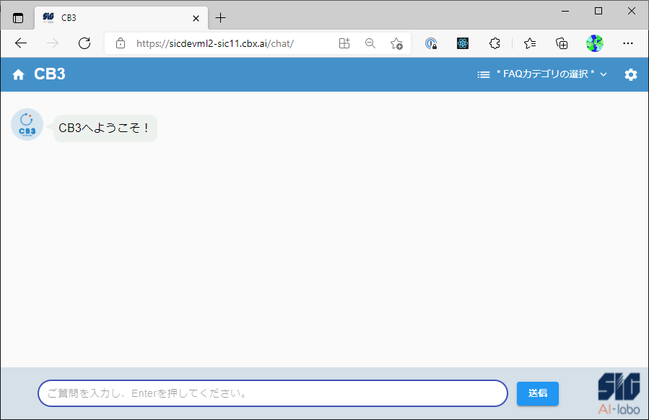Image resolution: width=649 pixels, height=420 pixels.
Task: Click the address bar URL
Action: click(215, 43)
